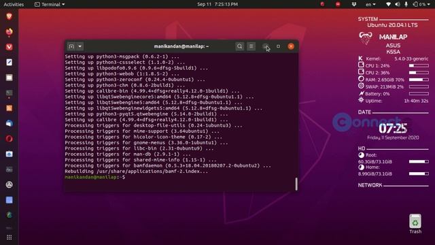This screenshot has width=435, height=245.
Task: Open the clock and calendar panel
Action: pos(217,4)
